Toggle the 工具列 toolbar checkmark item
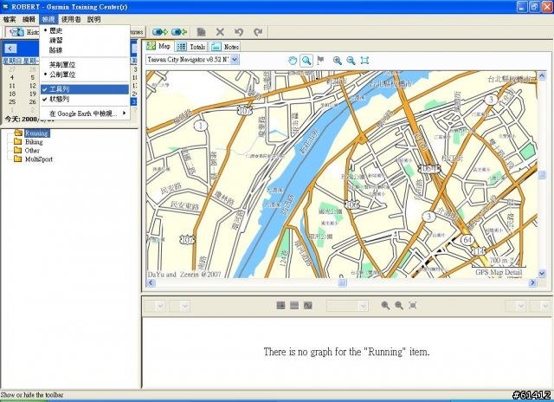Viewport: 554px width, 402px height. point(85,89)
